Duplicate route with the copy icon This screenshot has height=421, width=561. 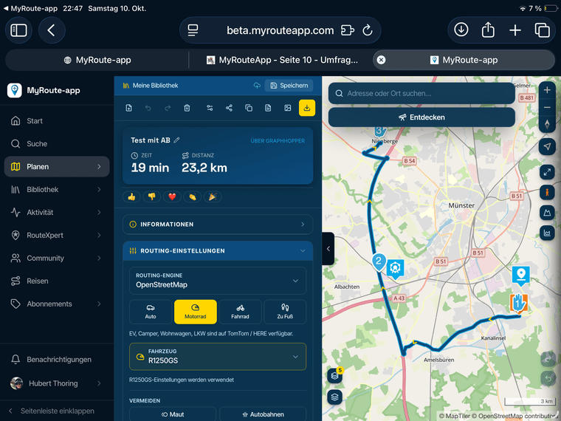(x=249, y=108)
